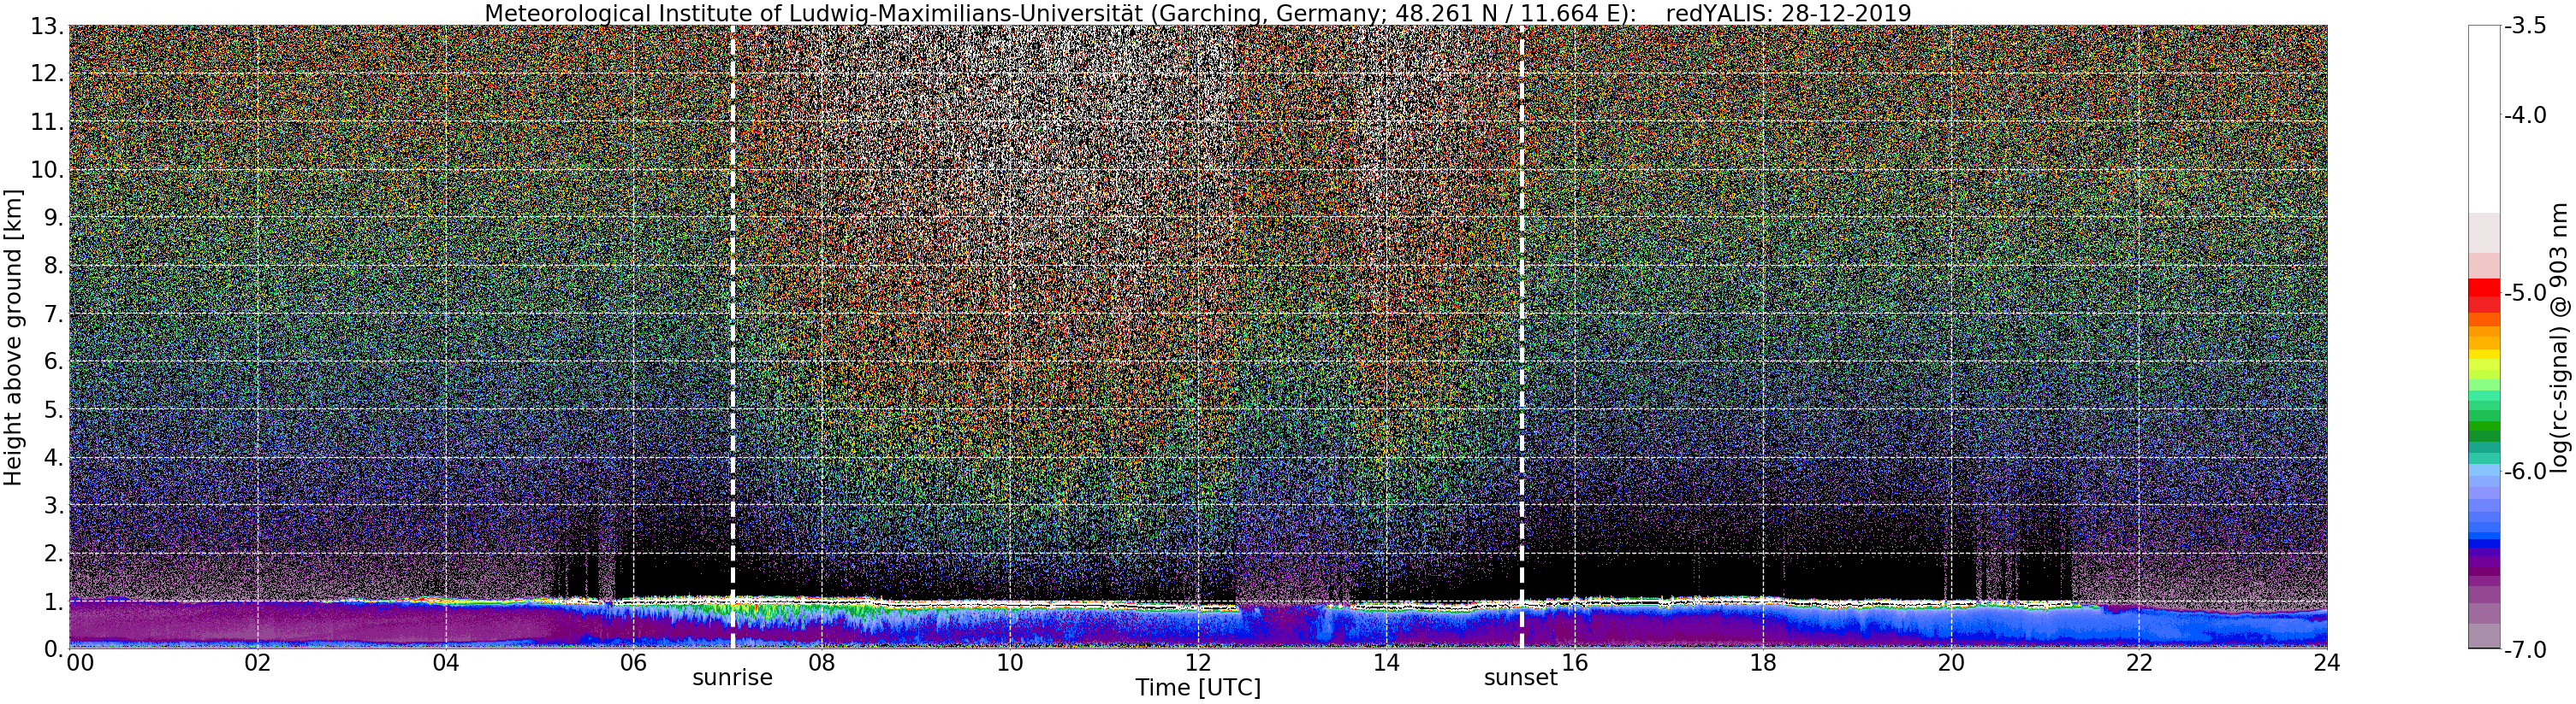Click the '5.' height axis tick label
The image size is (2576, 704).
(54, 409)
